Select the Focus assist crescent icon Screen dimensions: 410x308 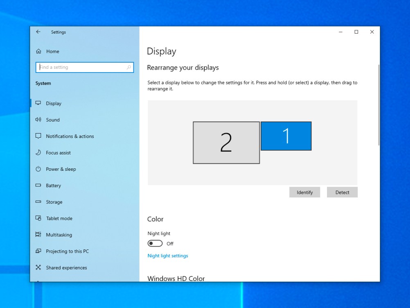tap(38, 152)
